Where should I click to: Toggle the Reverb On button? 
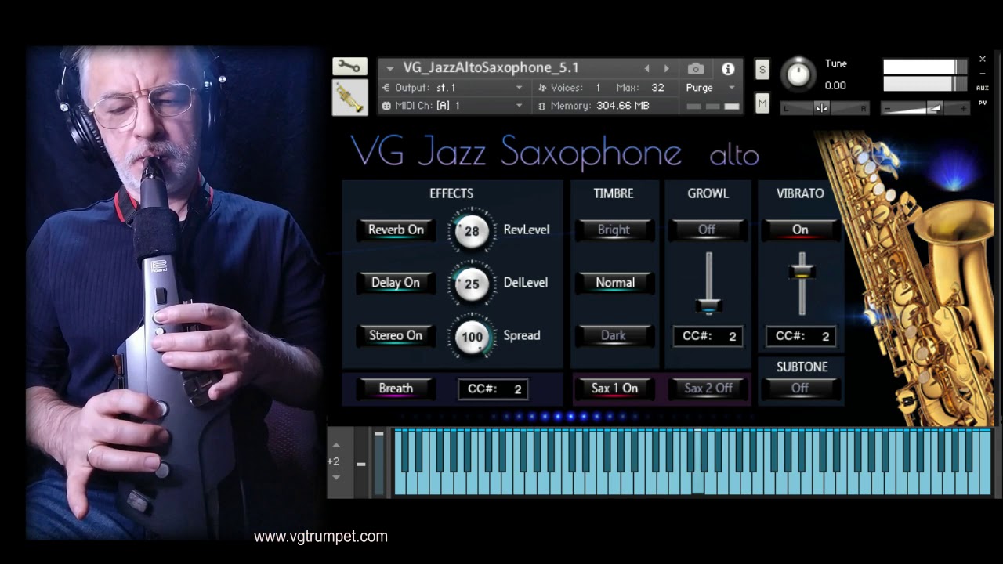point(396,230)
